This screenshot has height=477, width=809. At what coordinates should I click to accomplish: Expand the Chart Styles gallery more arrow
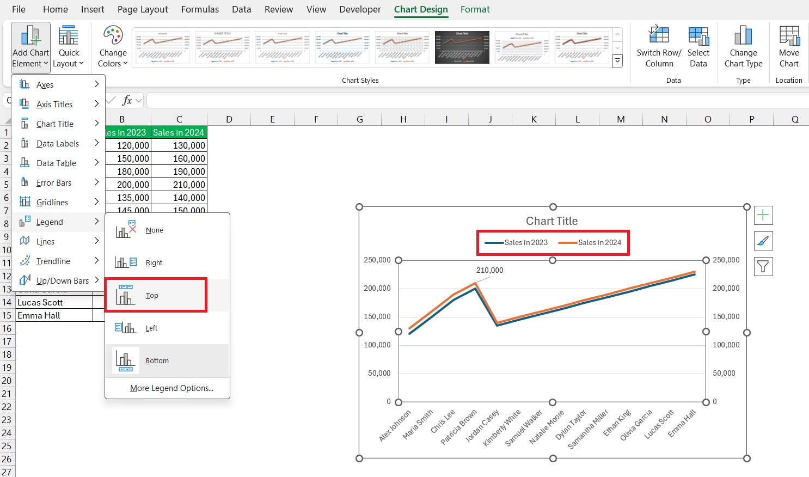click(x=617, y=62)
